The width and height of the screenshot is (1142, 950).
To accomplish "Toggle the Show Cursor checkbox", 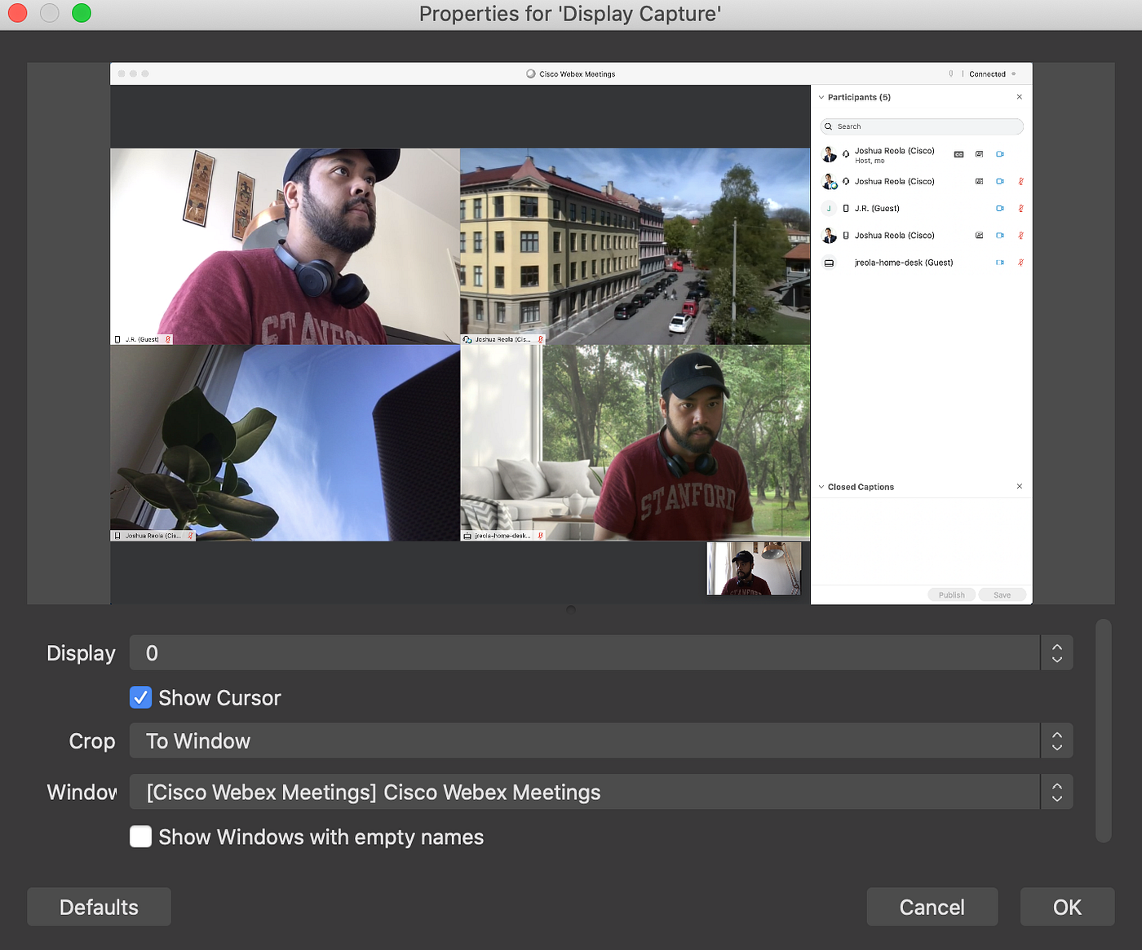I will point(141,698).
